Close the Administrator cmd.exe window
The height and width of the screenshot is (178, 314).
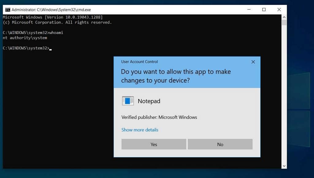[x=279, y=9]
